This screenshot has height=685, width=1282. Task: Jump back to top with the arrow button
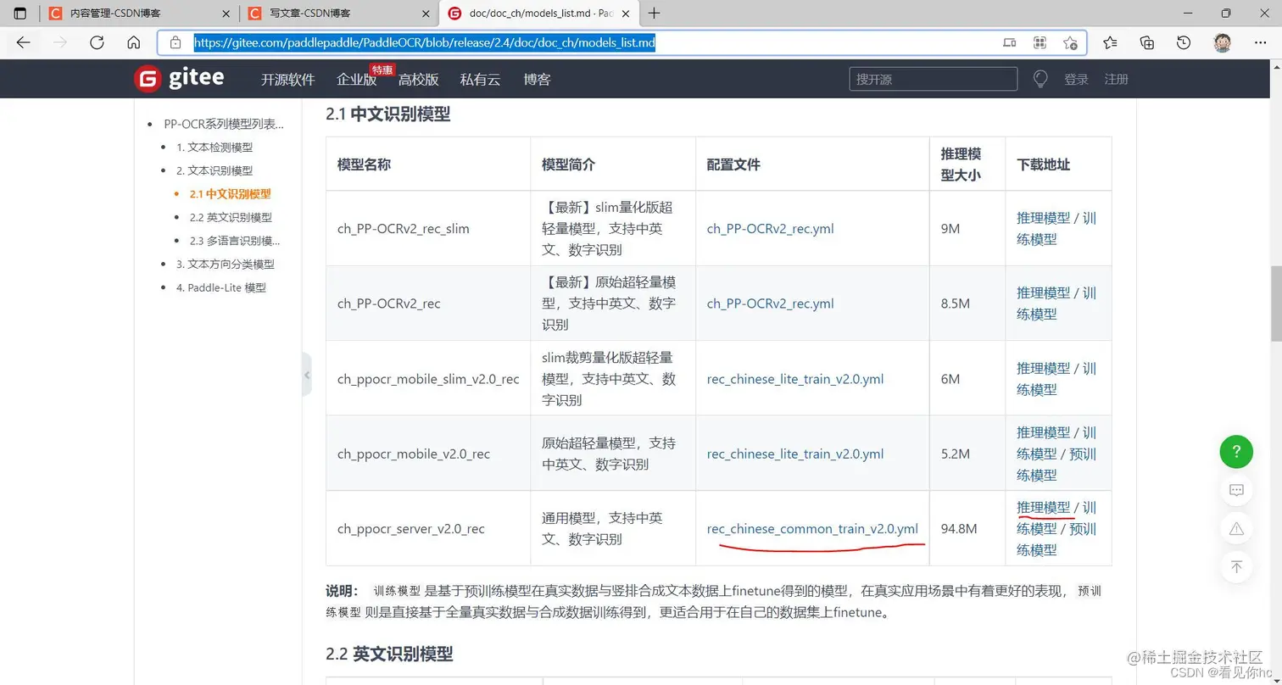1236,566
